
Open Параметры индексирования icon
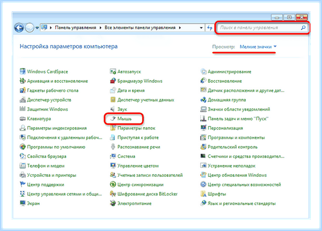(x=23, y=128)
